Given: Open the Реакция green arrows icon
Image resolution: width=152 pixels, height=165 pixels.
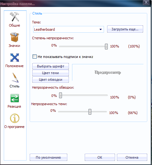Looking at the screenshot, I should tap(15, 98).
